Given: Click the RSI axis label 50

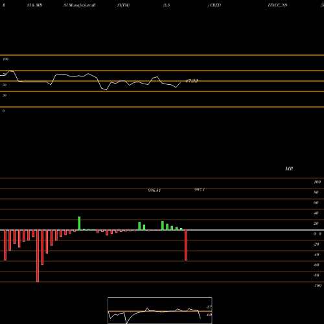Looking at the screenshot, I should tap(5, 85).
